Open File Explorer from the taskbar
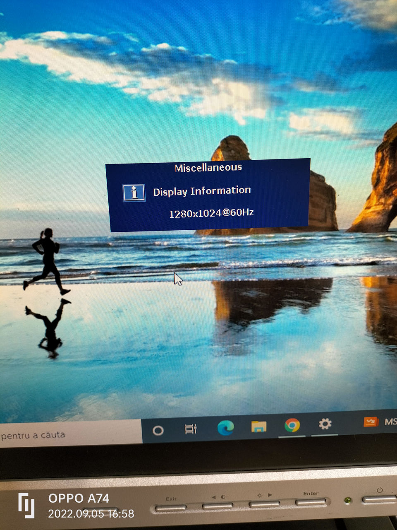The image size is (397, 530). pos(259,426)
